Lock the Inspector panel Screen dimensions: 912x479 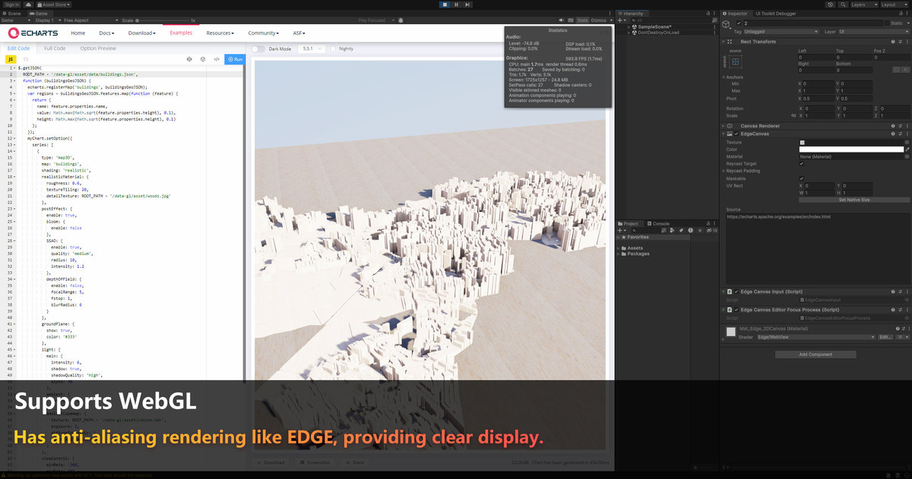[900, 13]
